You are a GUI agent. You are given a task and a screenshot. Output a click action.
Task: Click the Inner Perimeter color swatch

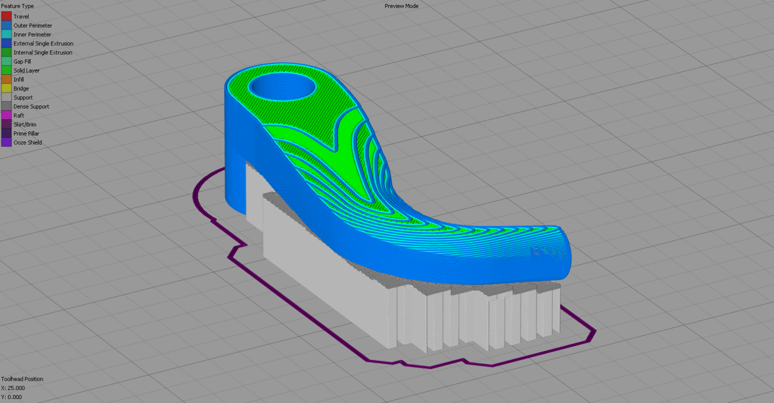click(6, 34)
